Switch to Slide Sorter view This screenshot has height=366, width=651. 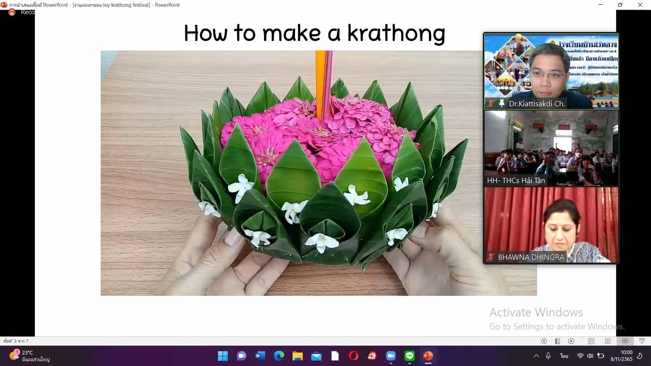(608, 341)
